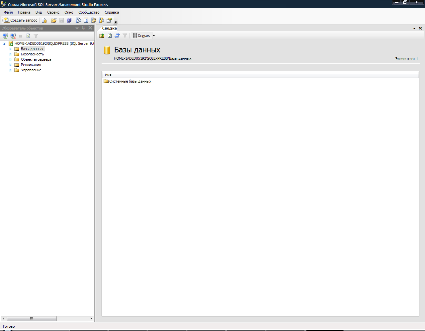425x331 pixels.
Task: Click the database engine query icon
Action: [44, 20]
